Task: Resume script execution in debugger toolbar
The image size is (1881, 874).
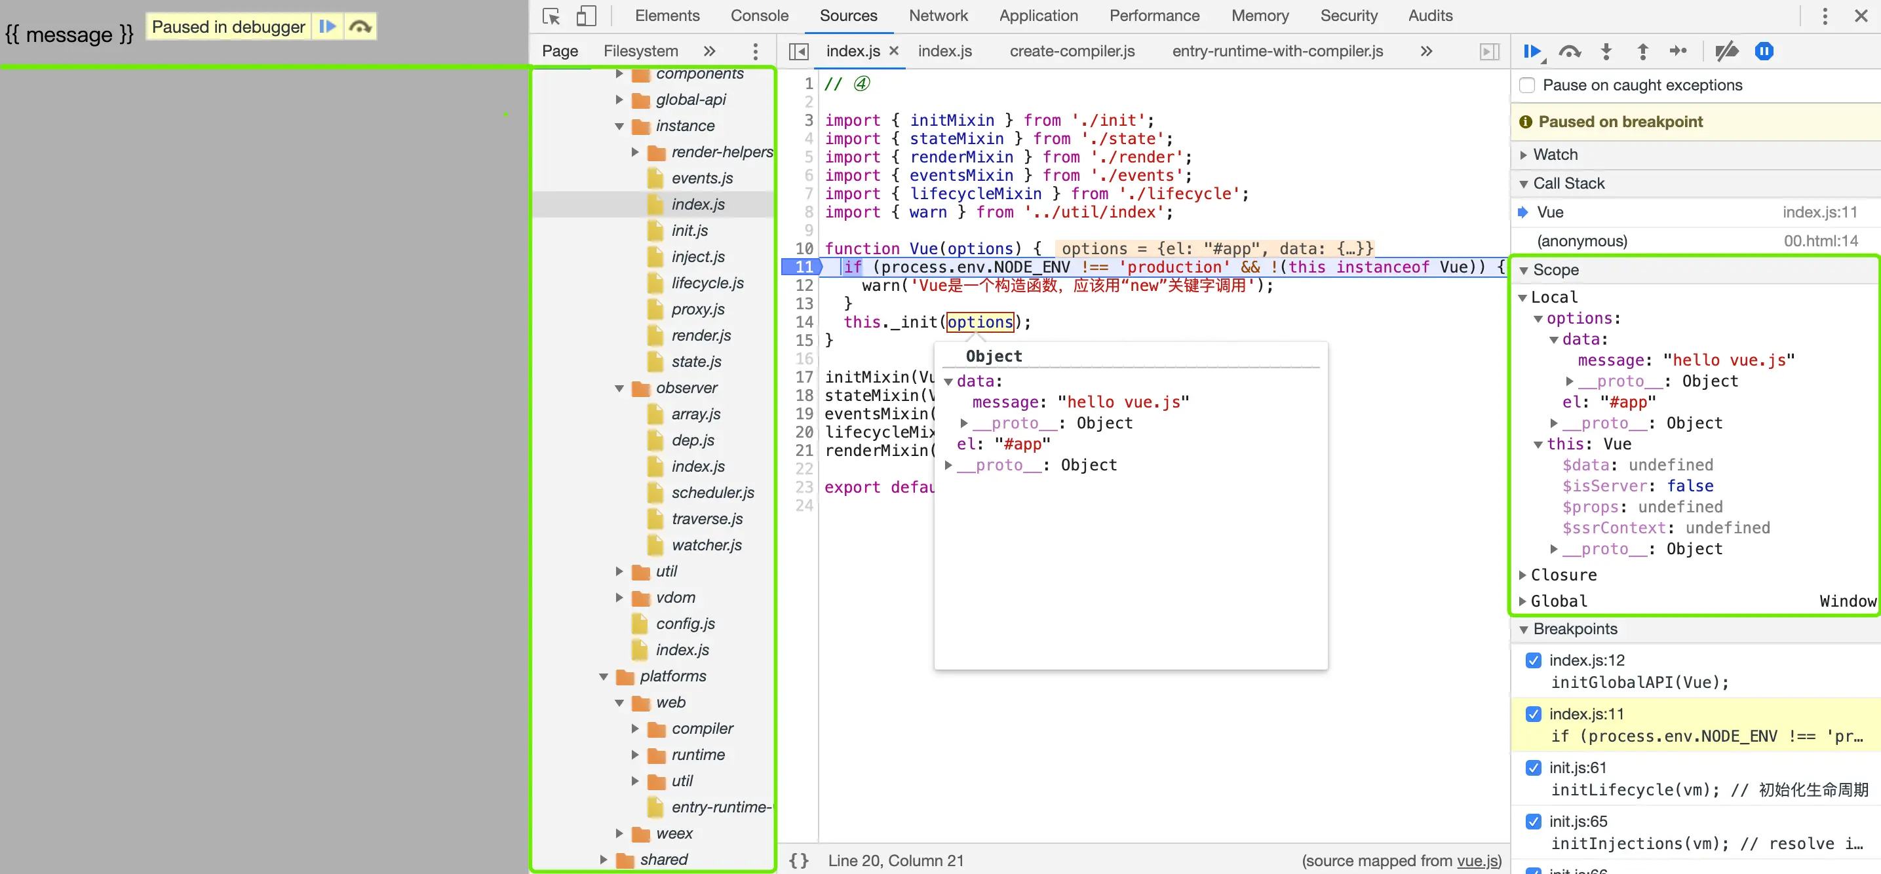Action: [1532, 51]
